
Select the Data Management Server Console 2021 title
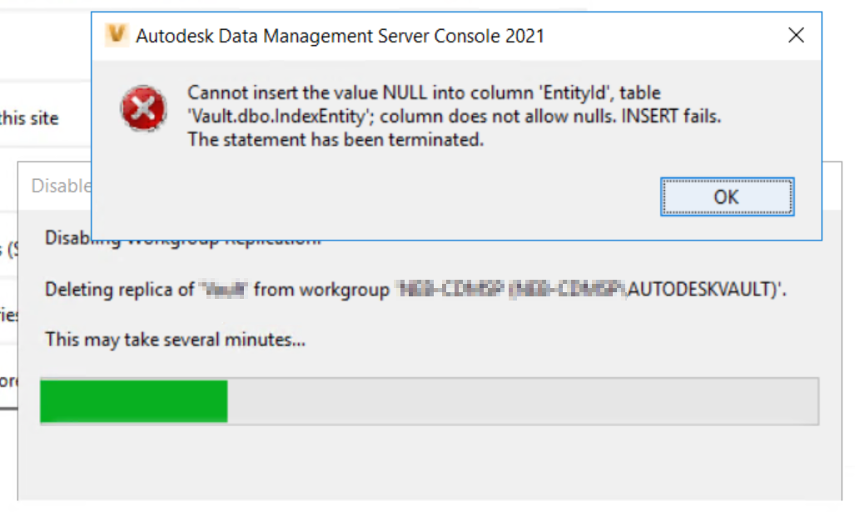point(340,35)
